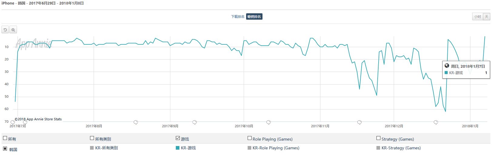Image resolution: width=498 pixels, height=156 pixels.
Task: Select the 畅销排名 tab
Action: coord(254,17)
